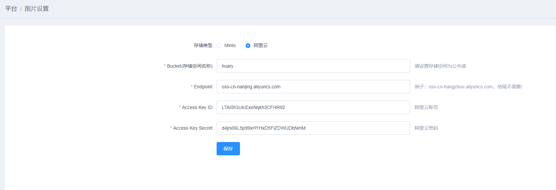Focus the Access Key ID input field
Screen dimensions: 556x190
[x=313, y=107]
